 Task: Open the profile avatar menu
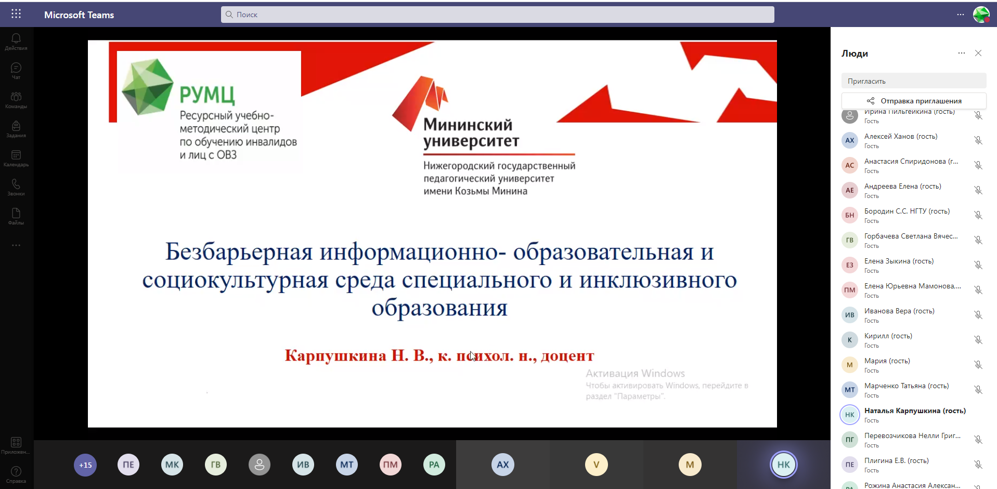(981, 15)
